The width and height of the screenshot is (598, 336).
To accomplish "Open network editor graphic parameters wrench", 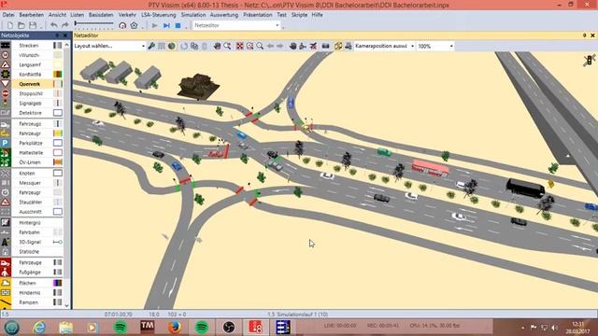I will pos(151,46).
